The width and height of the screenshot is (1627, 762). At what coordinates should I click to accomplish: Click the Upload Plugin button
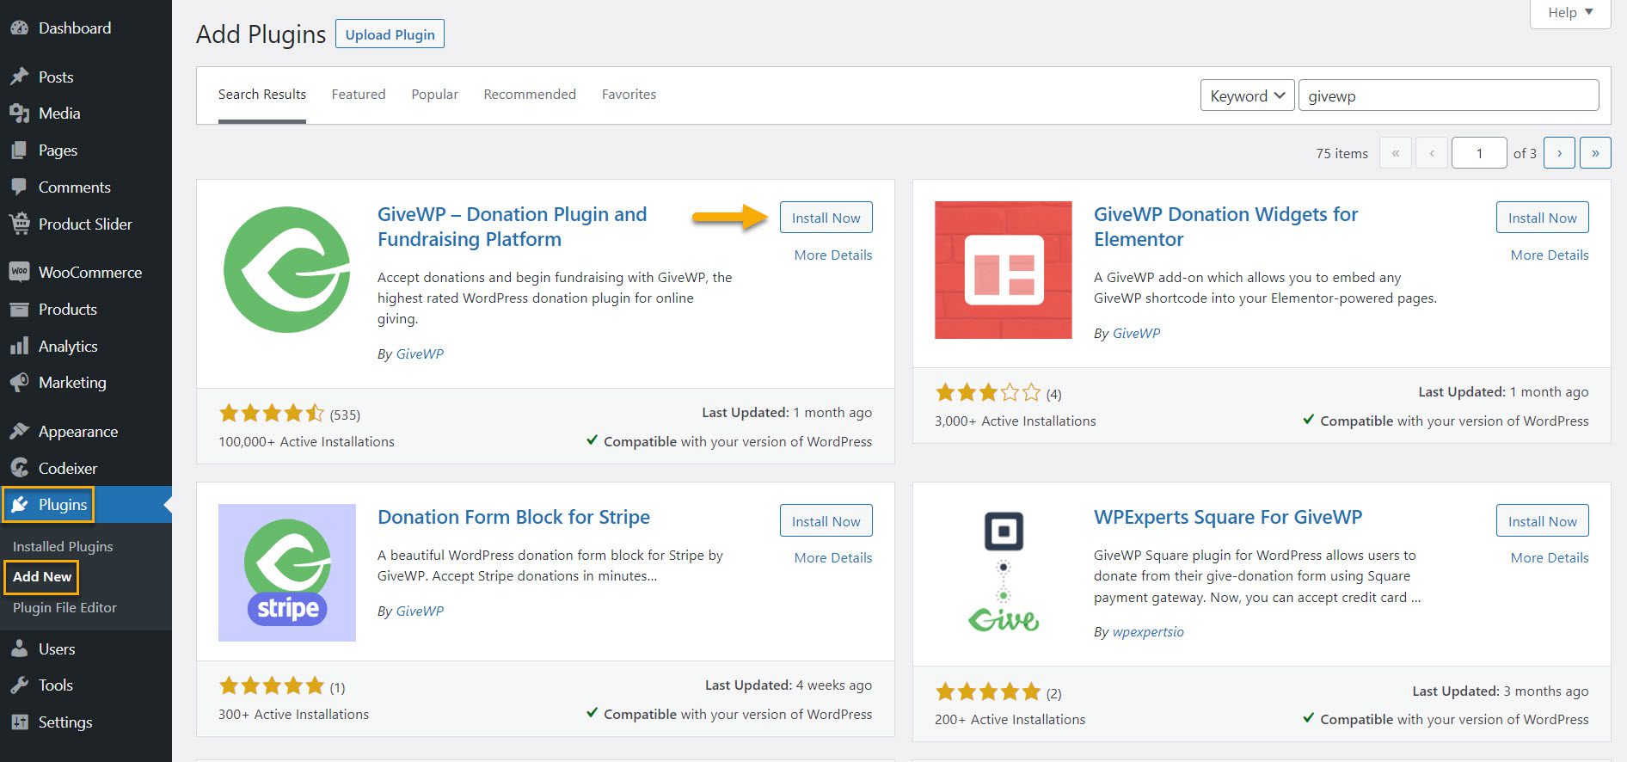pyautogui.click(x=390, y=34)
